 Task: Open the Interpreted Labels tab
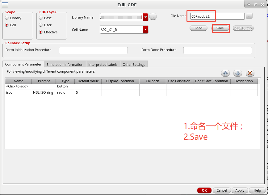coord(103,65)
